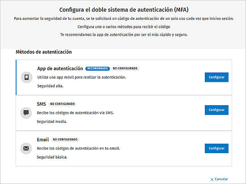Image resolution: width=246 pixels, height=184 pixels.
Task: Click NO CONFIGURADO badge beside App de autenticación
Action: pos(125,68)
